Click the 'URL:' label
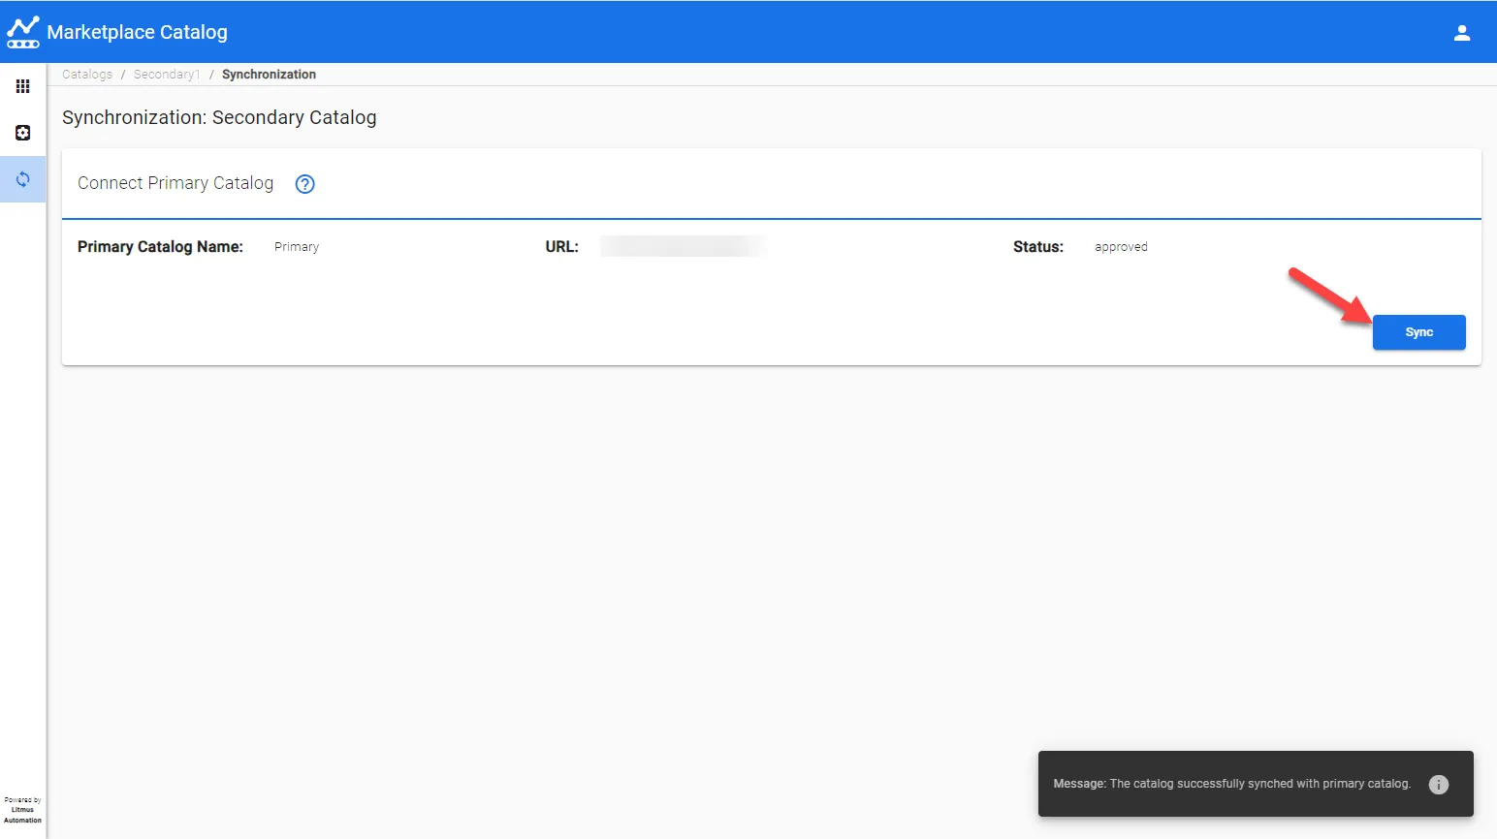This screenshot has width=1497, height=839. [562, 247]
